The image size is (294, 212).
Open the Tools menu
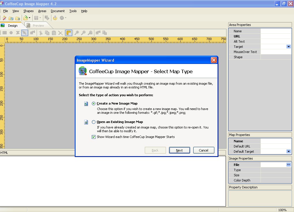pyautogui.click(x=73, y=11)
